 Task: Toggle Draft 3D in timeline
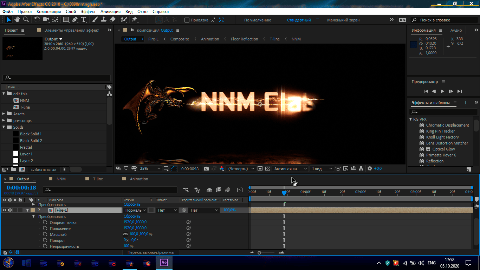point(197,190)
